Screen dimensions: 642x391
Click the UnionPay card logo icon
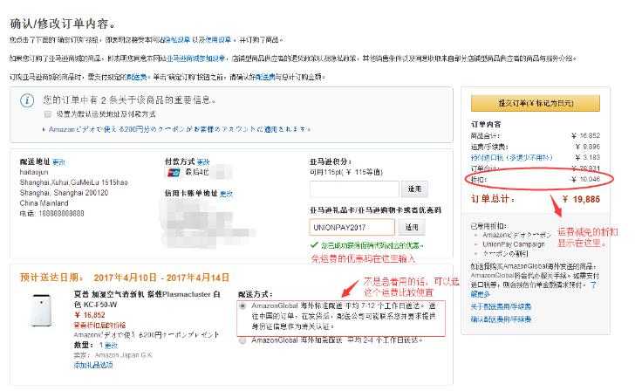[x=172, y=172]
